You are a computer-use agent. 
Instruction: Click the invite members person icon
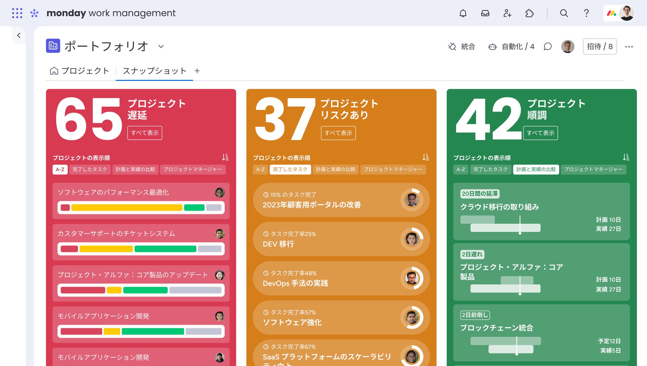tap(507, 13)
